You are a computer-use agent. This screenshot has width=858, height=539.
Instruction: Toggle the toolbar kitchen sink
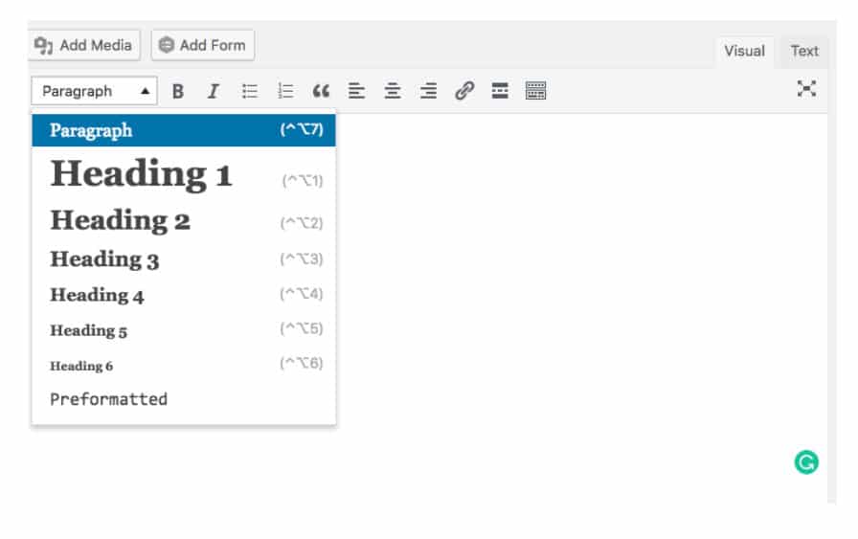click(535, 91)
